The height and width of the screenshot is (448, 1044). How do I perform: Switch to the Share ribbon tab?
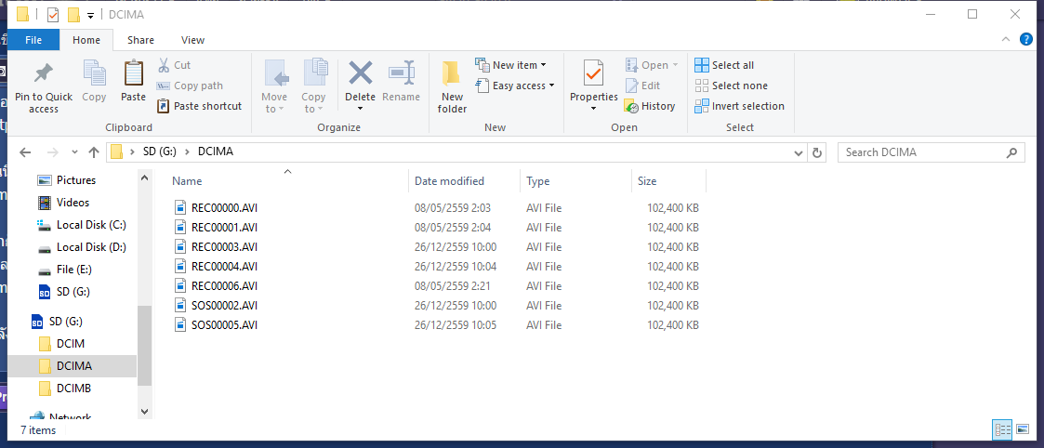click(140, 40)
